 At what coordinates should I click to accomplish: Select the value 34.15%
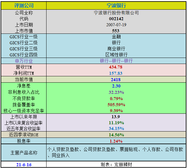point(116,128)
